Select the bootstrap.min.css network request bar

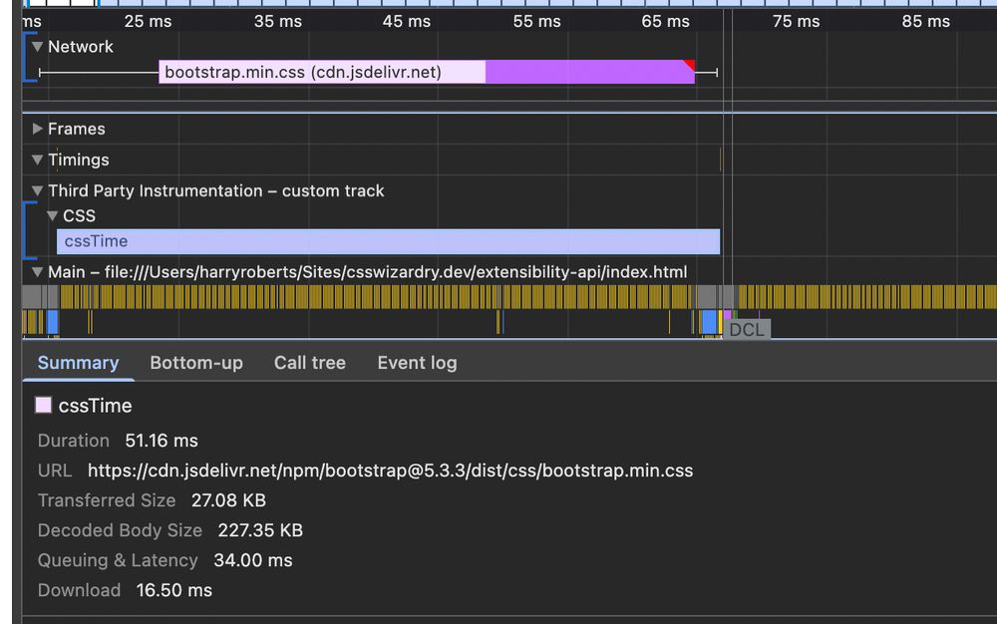[x=426, y=72]
